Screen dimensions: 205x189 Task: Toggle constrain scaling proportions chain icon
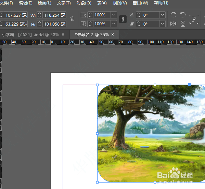coord(123,19)
